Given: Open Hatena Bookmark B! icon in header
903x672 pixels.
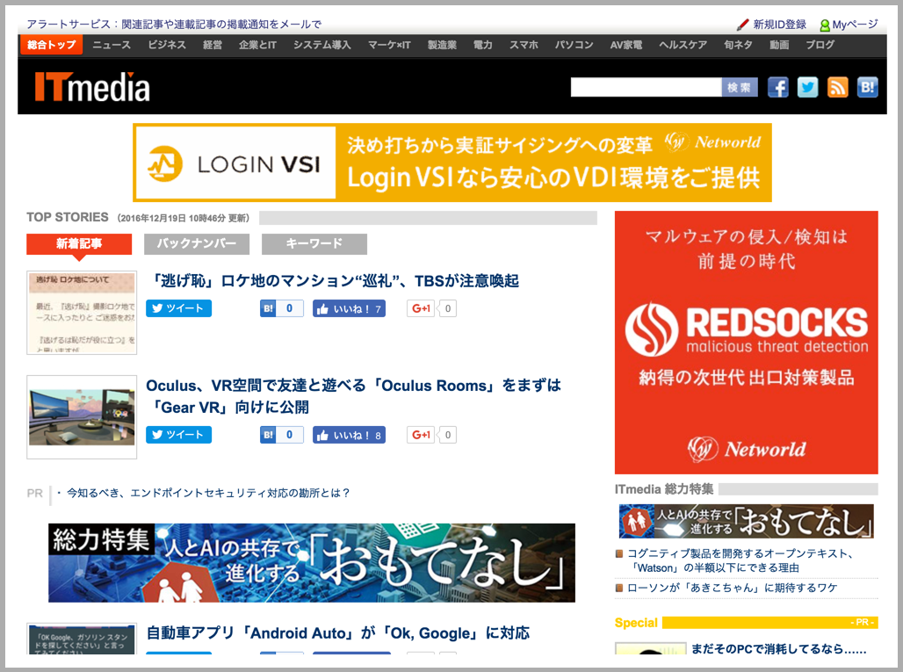Looking at the screenshot, I should point(867,87).
